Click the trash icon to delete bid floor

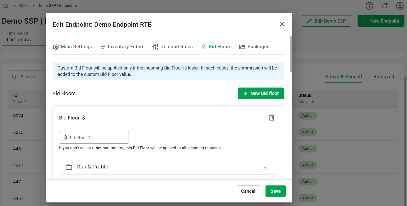pos(272,117)
